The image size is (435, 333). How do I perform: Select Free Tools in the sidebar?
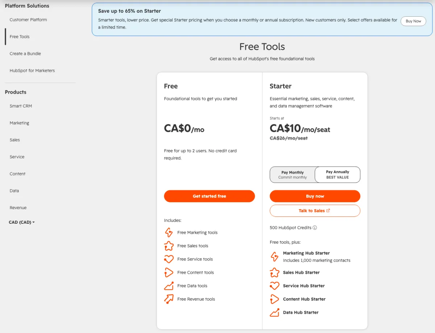pos(20,37)
